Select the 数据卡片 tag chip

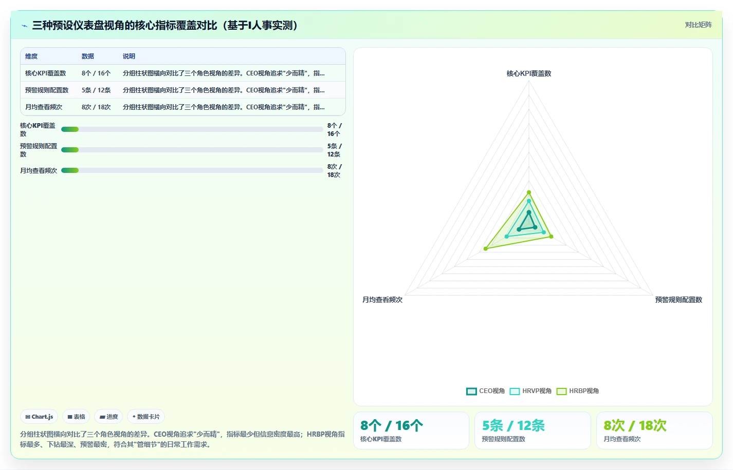(x=146, y=417)
